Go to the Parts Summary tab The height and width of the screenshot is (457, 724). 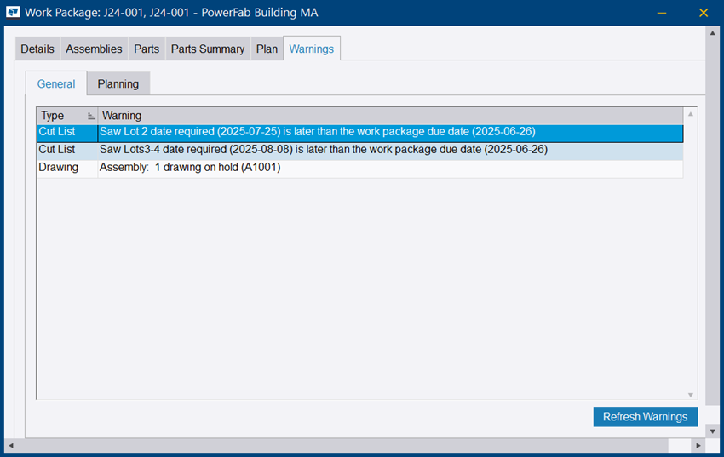(x=208, y=49)
